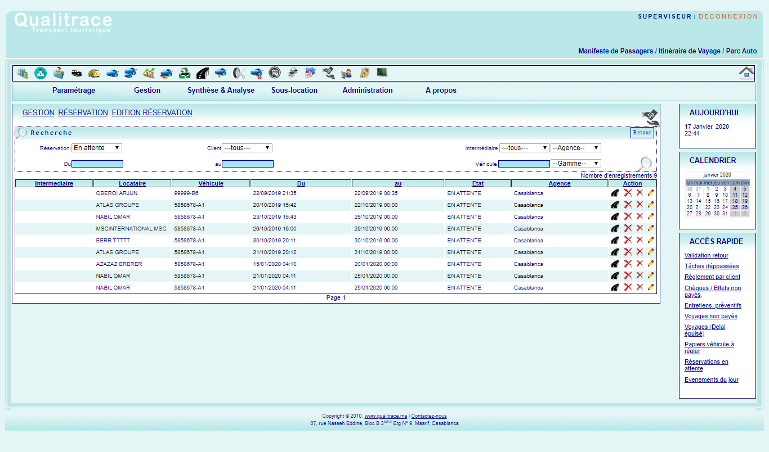This screenshot has height=452, width=769.
Task: Click the bar chart with green arrow icon
Action: click(149, 73)
